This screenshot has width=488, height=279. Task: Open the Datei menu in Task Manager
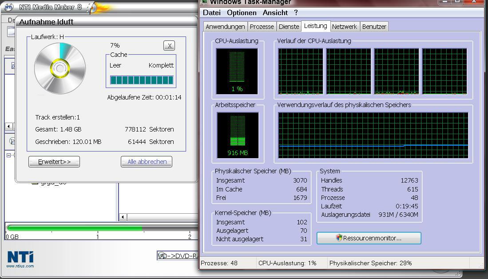coord(212,13)
